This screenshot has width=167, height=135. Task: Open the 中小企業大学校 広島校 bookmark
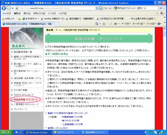pos(142,19)
